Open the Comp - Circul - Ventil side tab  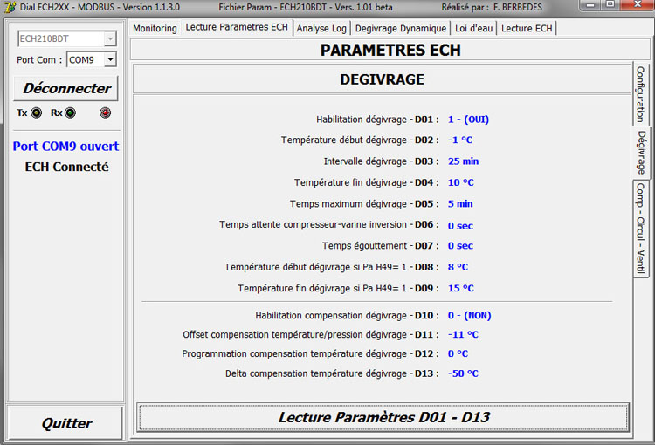click(641, 228)
